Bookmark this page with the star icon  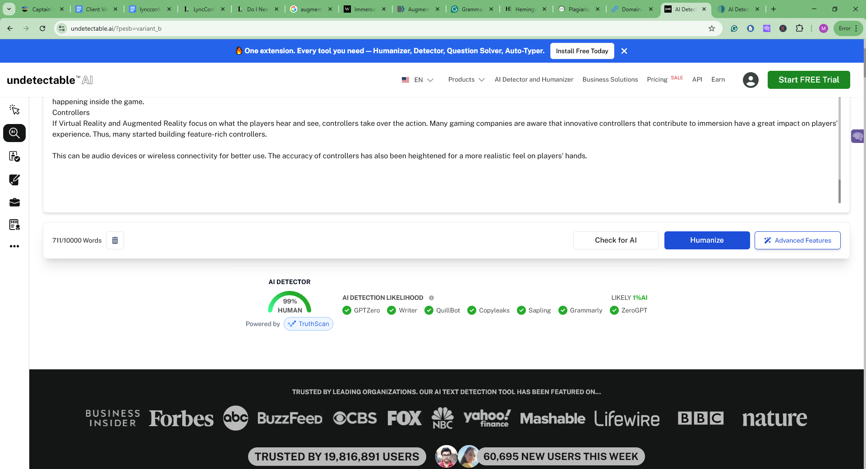click(x=712, y=28)
